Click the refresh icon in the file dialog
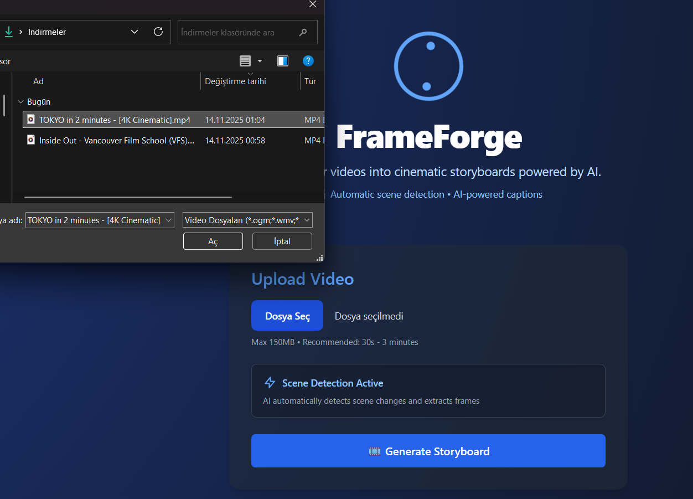Image resolution: width=693 pixels, height=499 pixels. click(158, 32)
